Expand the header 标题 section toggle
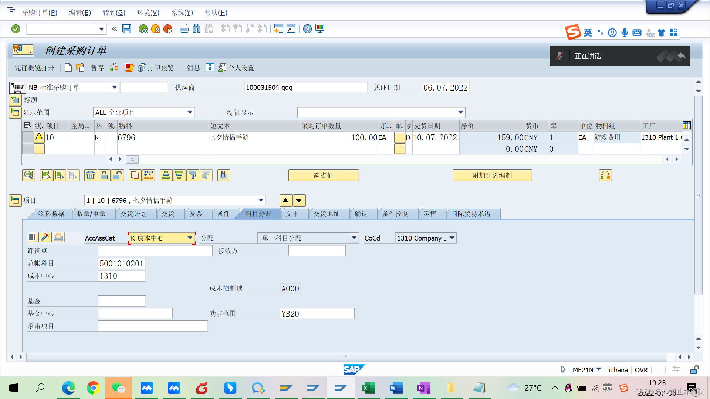Image resolution: width=710 pixels, height=399 pixels. pos(15,100)
